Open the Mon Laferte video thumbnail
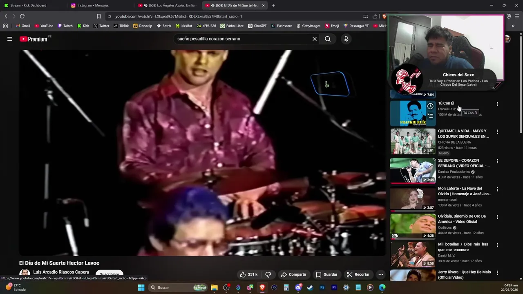Screen dimensions: 523x294 [413, 199]
